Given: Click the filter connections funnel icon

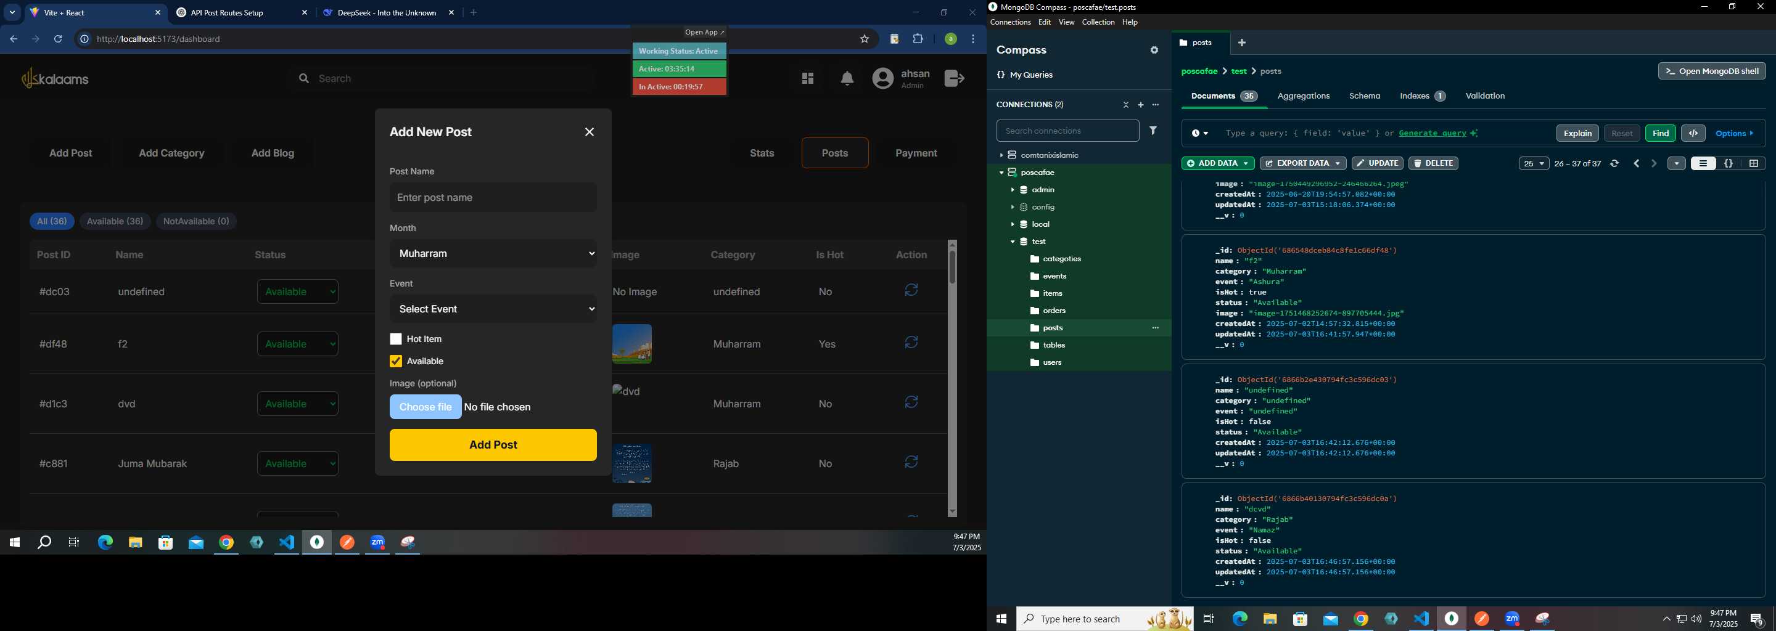Looking at the screenshot, I should point(1153,130).
